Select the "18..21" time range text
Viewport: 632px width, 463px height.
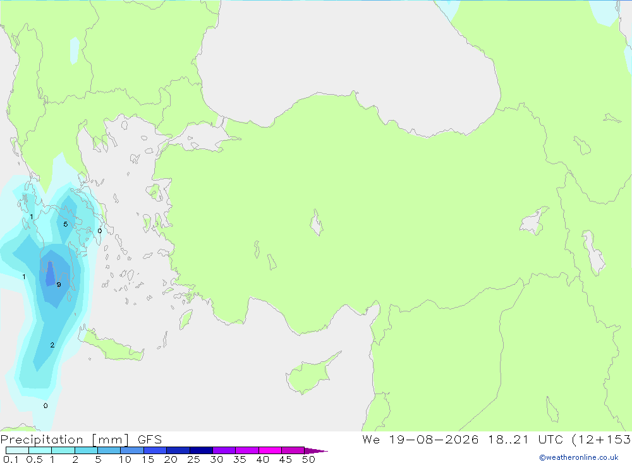click(508, 439)
